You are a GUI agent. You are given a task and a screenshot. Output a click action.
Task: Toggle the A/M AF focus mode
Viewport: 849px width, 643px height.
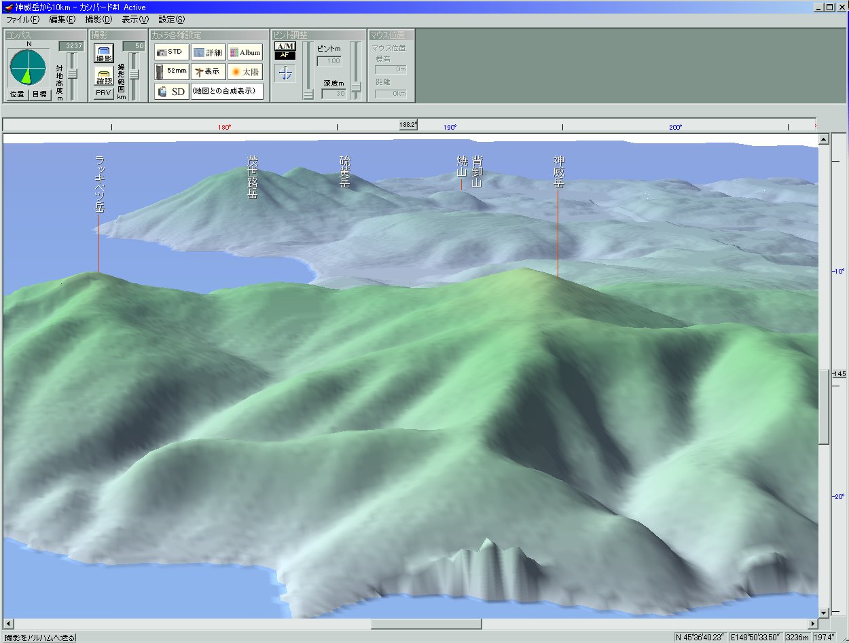coord(285,50)
